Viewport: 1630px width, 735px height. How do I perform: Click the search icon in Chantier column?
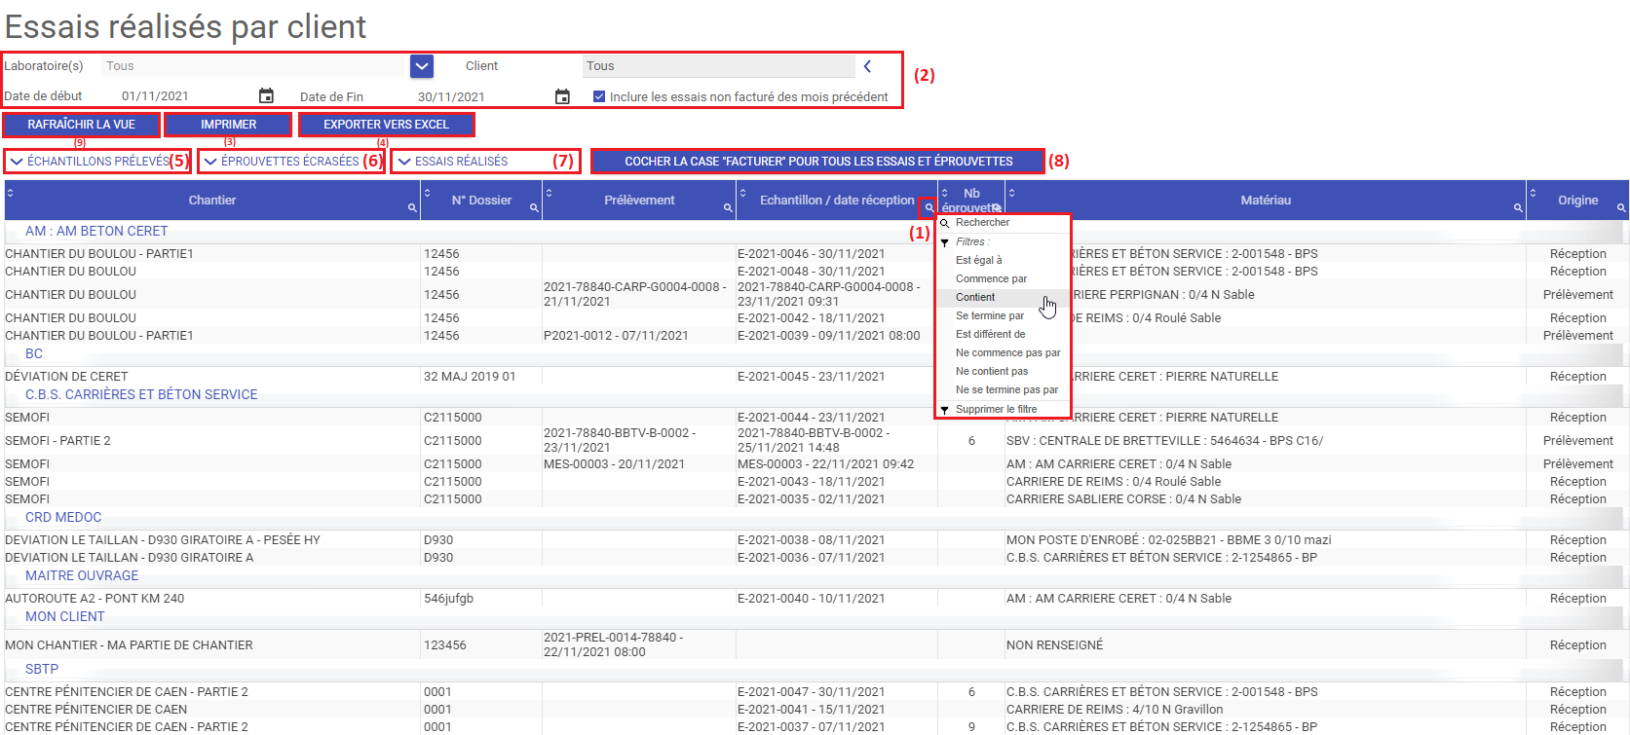click(413, 208)
